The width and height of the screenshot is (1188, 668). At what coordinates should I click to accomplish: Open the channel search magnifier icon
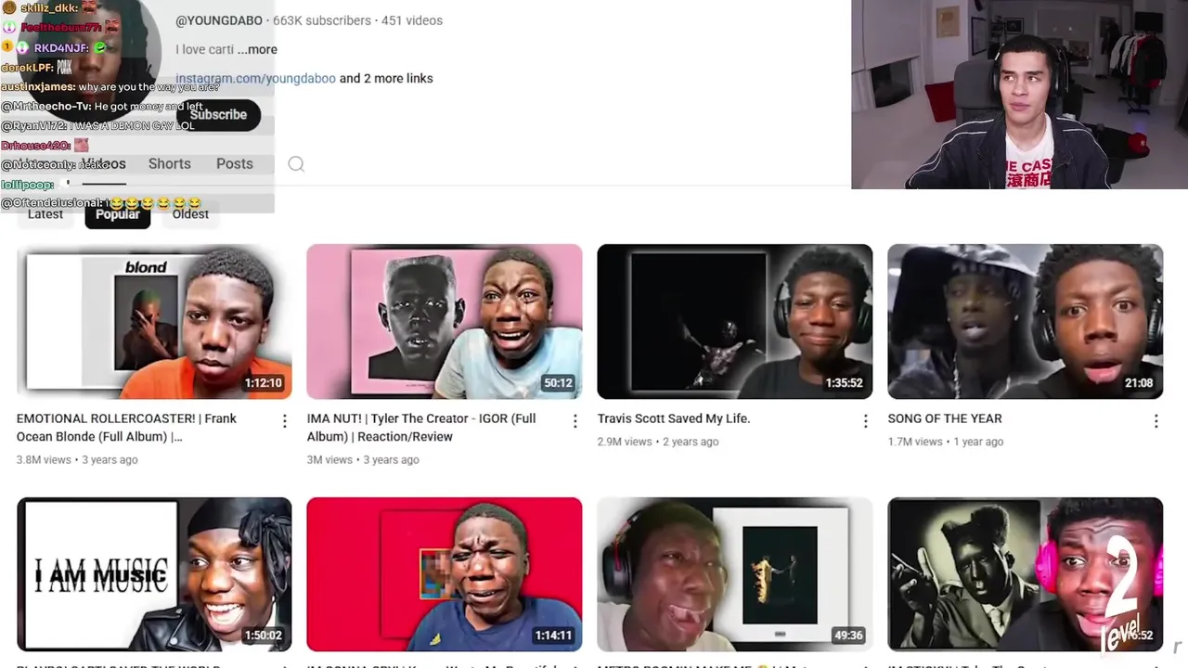296,164
